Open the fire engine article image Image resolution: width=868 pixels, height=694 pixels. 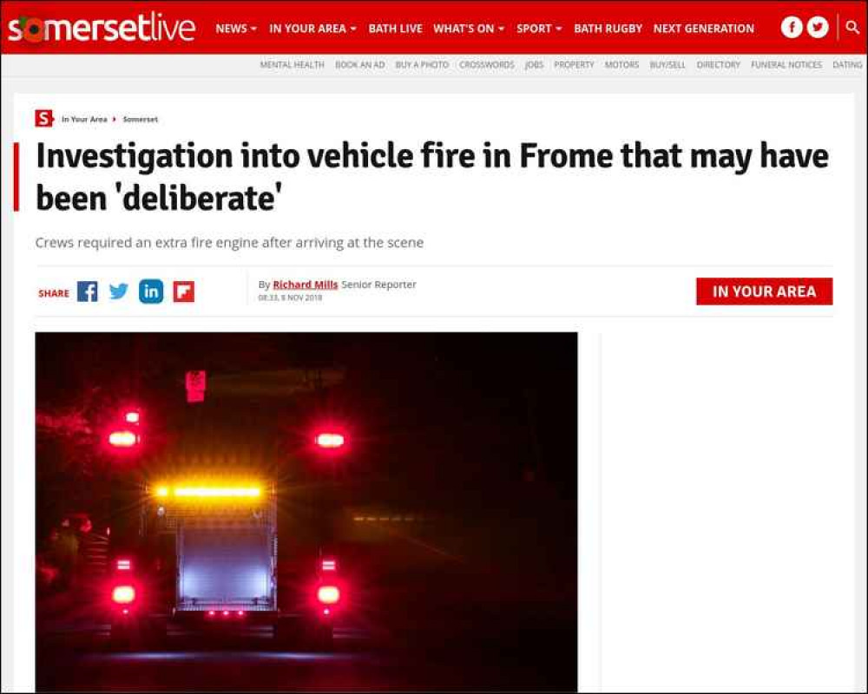(306, 512)
